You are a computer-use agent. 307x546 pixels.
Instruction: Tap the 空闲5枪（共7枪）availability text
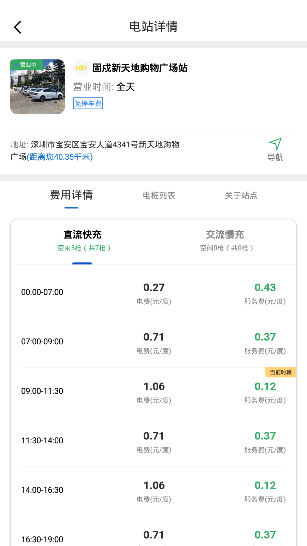pos(84,248)
